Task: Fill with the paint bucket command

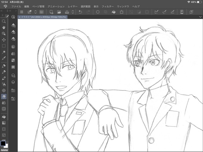Action: coord(114,12)
